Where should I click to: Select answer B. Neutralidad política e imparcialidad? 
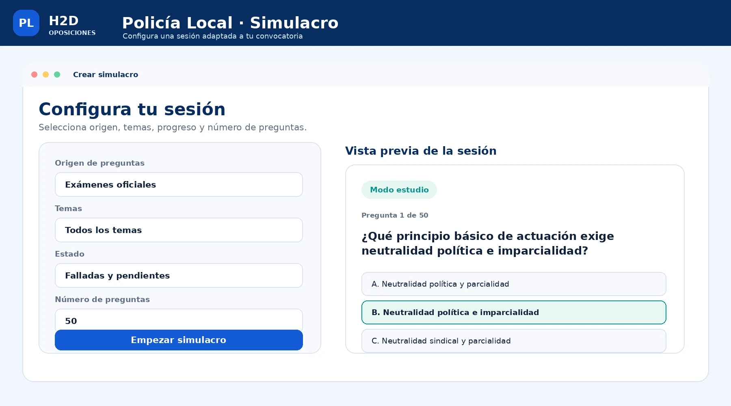[514, 313]
